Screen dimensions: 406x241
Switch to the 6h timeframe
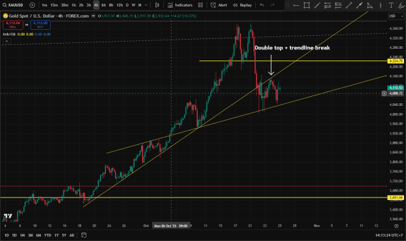point(103,5)
